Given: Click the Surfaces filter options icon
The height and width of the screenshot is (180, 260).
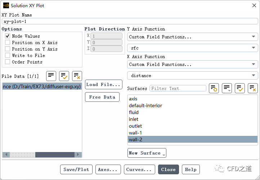Looking at the screenshot, I should pyautogui.click(x=214, y=88).
